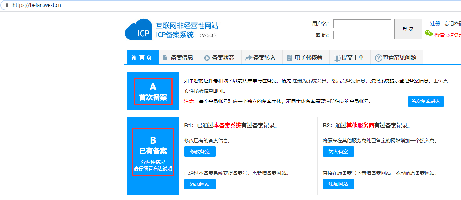The height and width of the screenshot is (200, 461).
Task: Click the 转入备案 button
Action: [x=338, y=152]
